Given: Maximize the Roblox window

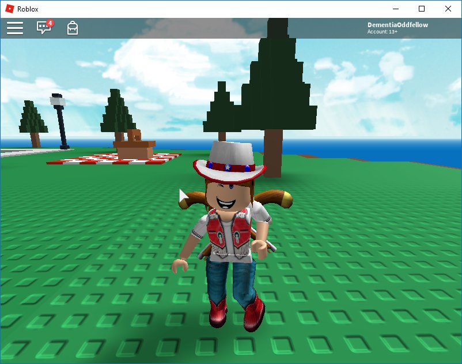Looking at the screenshot, I should click(422, 9).
